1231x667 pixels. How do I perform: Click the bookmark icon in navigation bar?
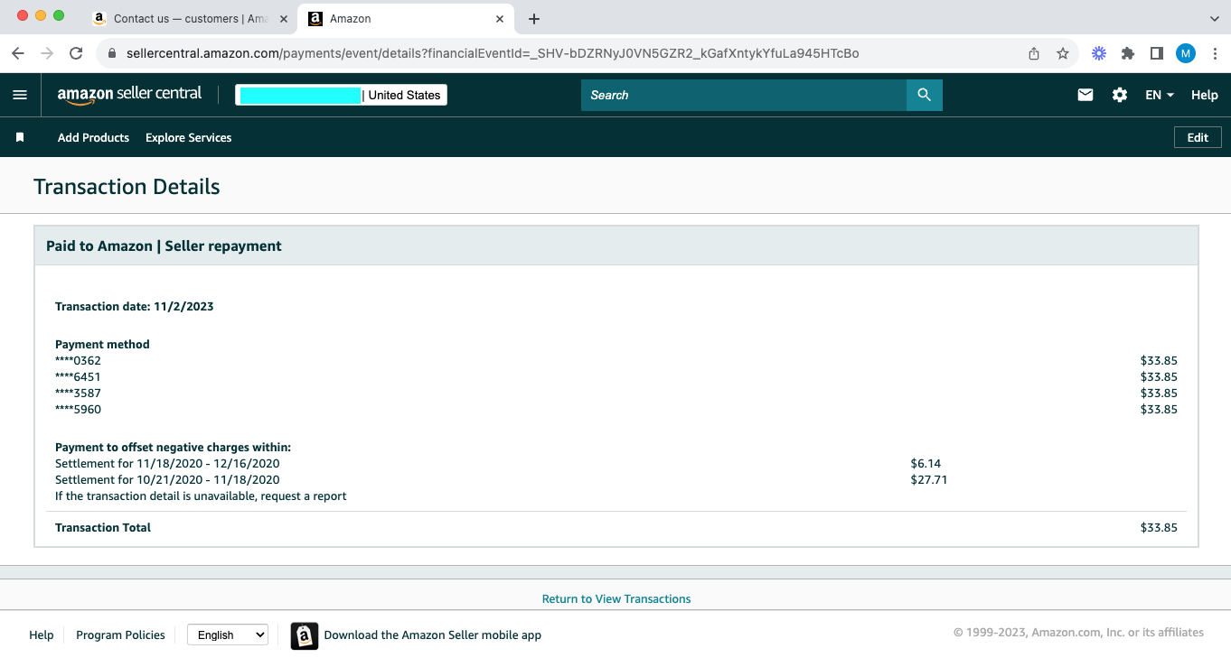pyautogui.click(x=20, y=137)
